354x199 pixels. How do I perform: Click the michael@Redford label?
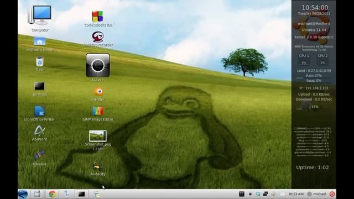coord(314,23)
